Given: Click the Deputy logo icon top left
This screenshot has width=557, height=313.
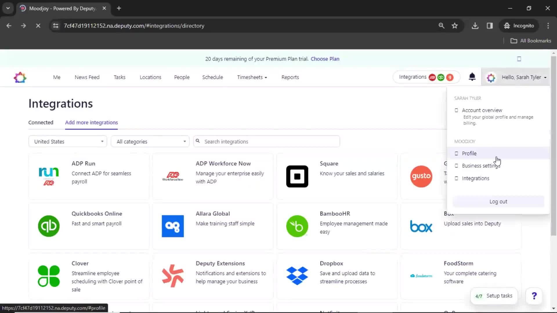Looking at the screenshot, I should (x=20, y=77).
